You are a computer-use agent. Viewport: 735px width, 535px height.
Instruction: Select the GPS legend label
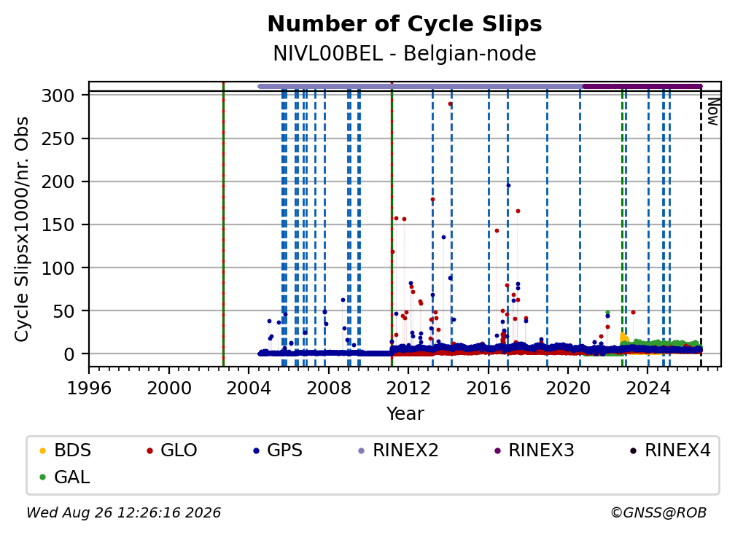pyautogui.click(x=284, y=450)
